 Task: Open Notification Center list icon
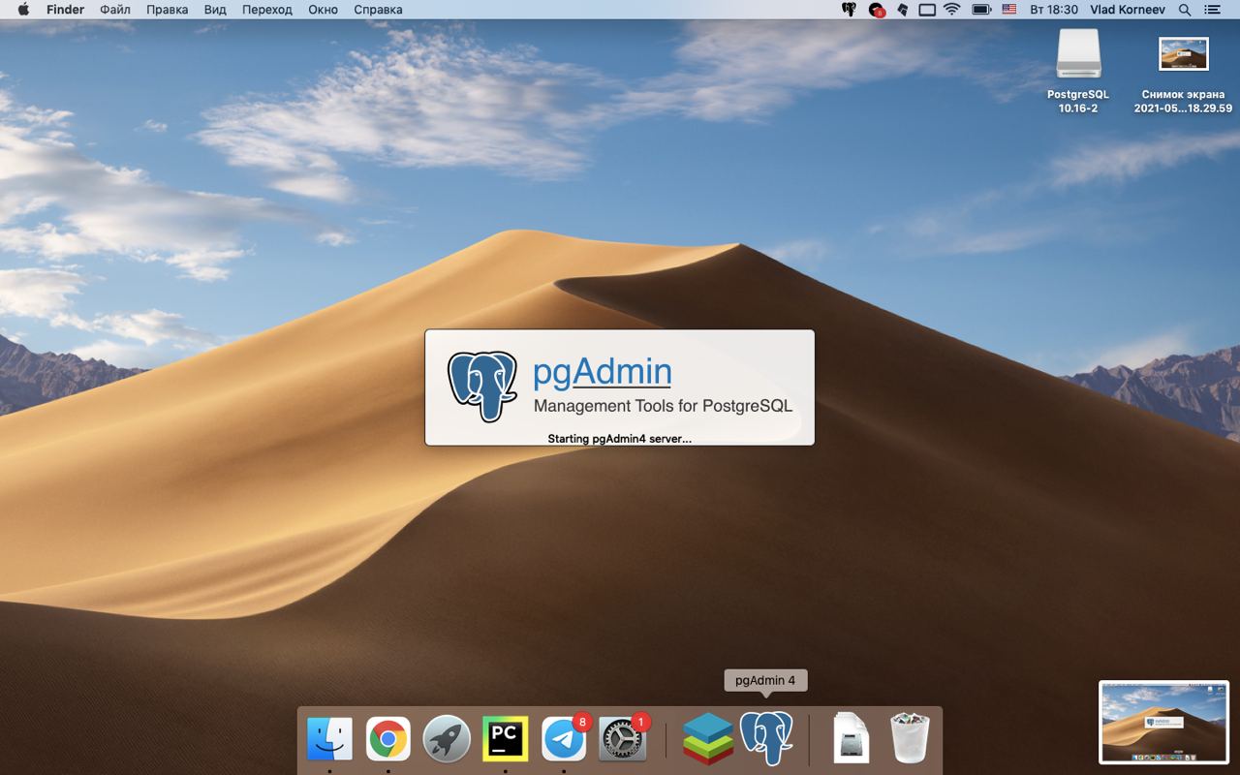[1212, 10]
